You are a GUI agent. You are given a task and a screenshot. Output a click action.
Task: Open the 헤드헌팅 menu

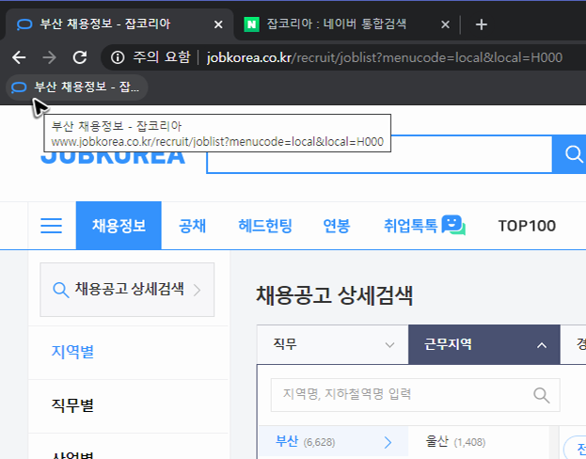[x=265, y=226]
